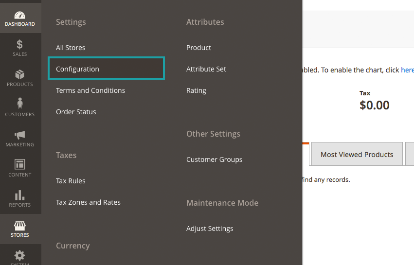Choose Attribute Set
Image resolution: width=414 pixels, height=265 pixels.
point(206,69)
